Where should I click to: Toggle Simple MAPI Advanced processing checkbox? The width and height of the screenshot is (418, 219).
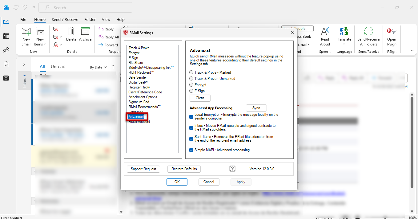point(191,150)
